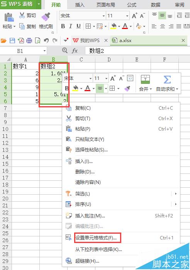The height and width of the screenshot is (270, 190).
Task: Choose 复制(C) from context menu
Action: click(121, 108)
